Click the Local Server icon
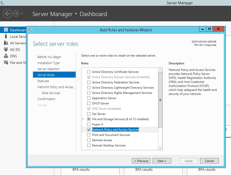231x175 pixels. coord(6,37)
